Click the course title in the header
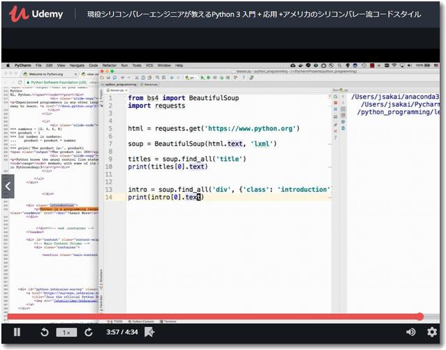The height and width of the screenshot is (350, 446). click(x=254, y=14)
